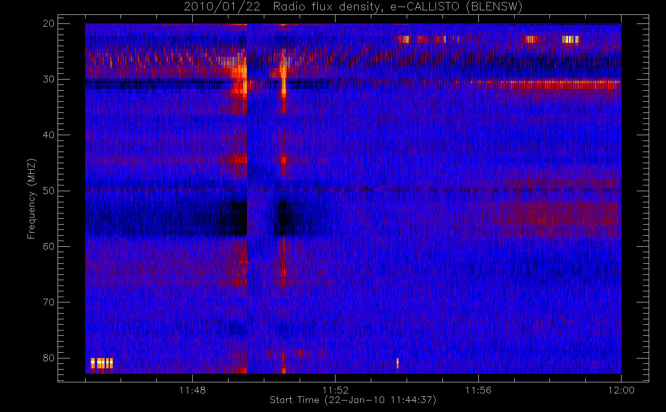The image size is (666, 412).
Task: Click the 70 frequency tick label
Action: pos(49,302)
